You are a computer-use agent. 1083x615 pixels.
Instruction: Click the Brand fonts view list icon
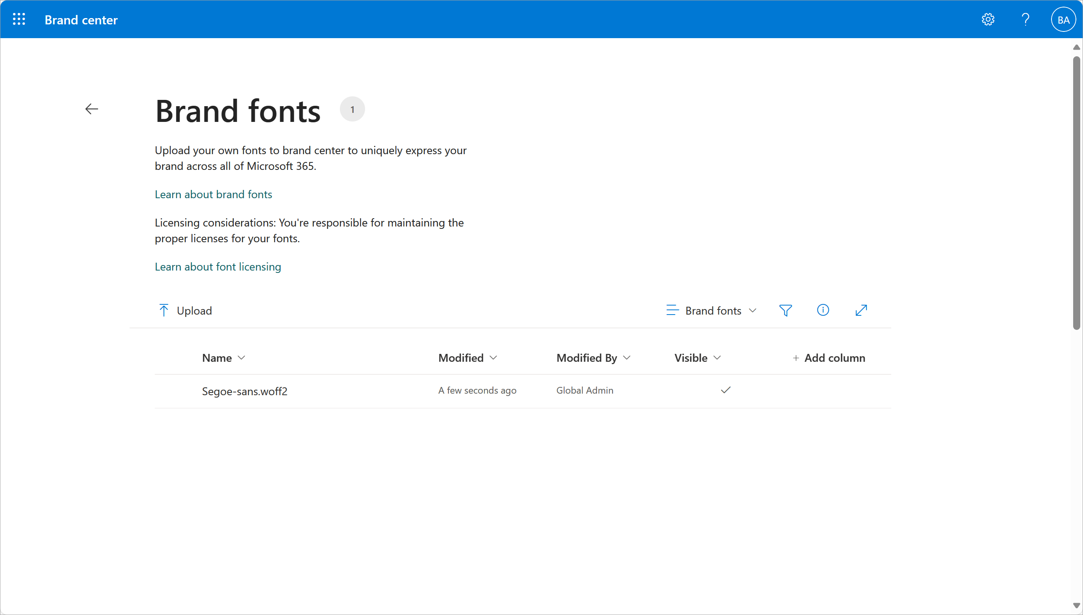[672, 311]
